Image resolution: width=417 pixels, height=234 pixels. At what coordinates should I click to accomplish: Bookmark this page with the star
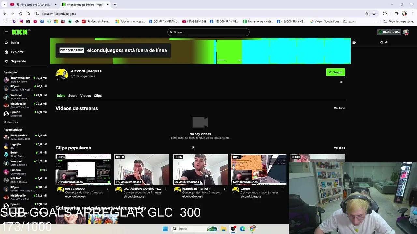pyautogui.click(x=374, y=14)
